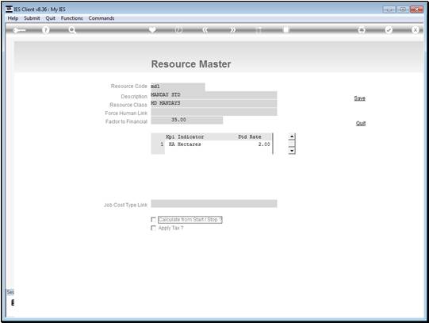Click the Kpi list scrollbar thumb

tap(292, 144)
